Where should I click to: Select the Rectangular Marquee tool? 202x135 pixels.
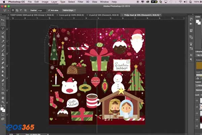coord(3,24)
